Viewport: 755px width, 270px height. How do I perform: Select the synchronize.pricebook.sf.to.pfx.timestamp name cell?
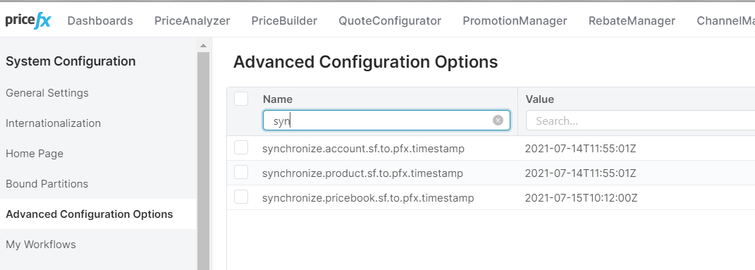click(369, 198)
